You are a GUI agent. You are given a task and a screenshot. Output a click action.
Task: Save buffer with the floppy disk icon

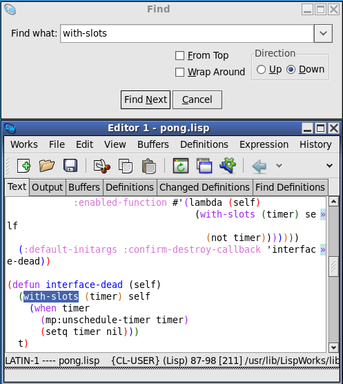click(70, 166)
